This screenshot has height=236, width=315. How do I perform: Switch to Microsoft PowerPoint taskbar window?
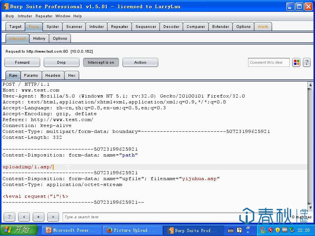click(71, 230)
